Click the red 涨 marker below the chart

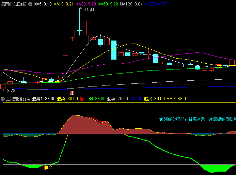click(72, 93)
